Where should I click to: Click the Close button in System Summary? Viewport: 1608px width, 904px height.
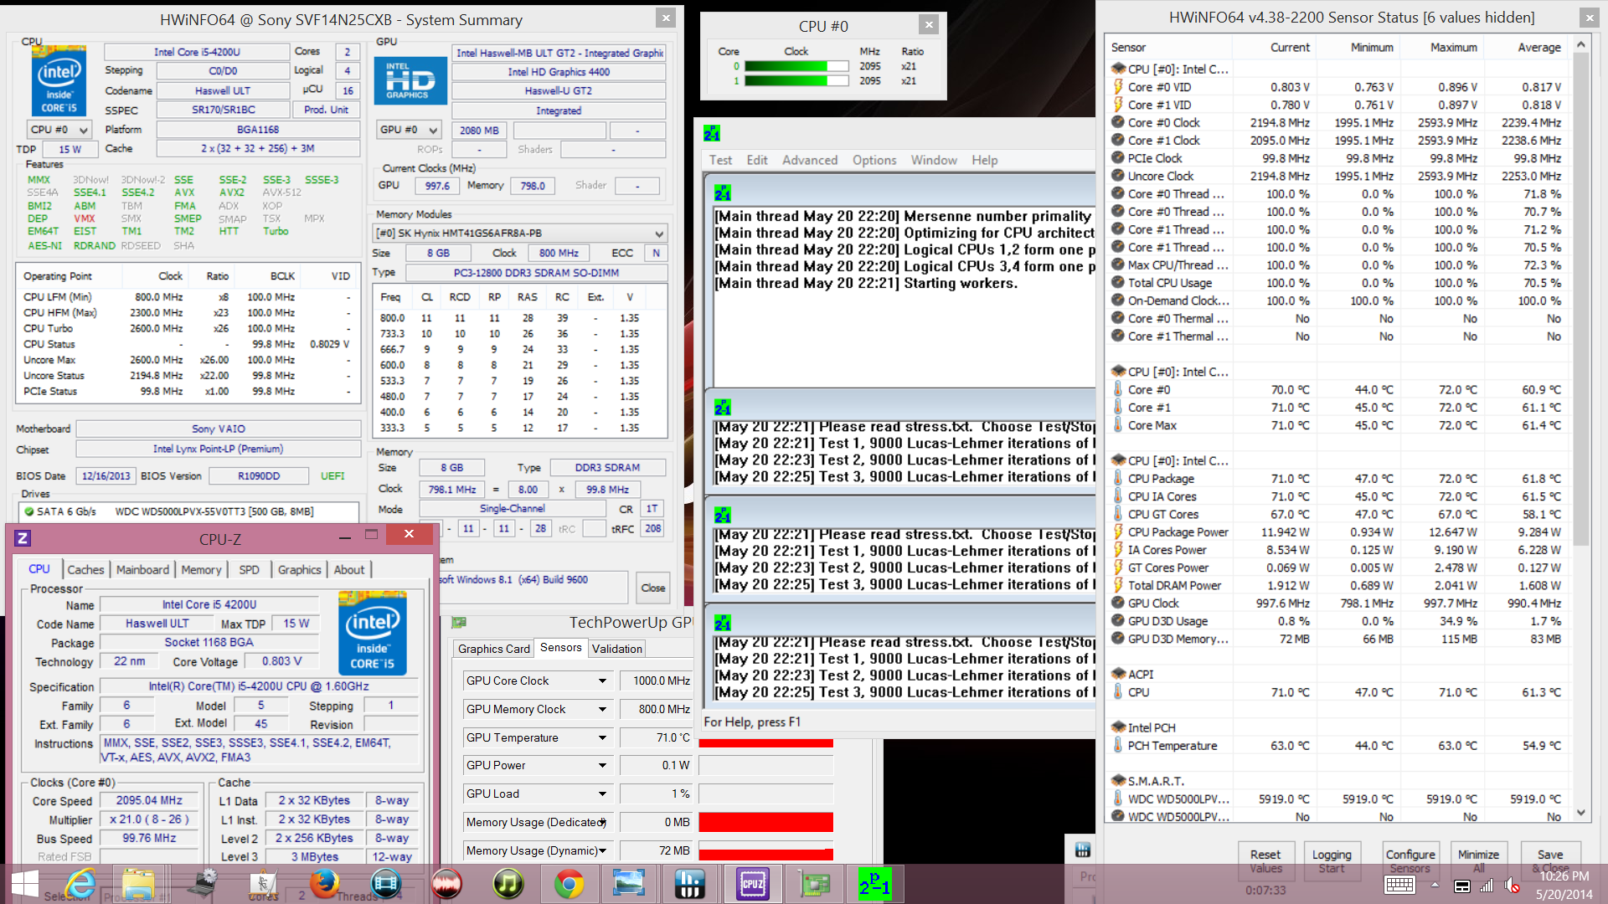coord(653,588)
